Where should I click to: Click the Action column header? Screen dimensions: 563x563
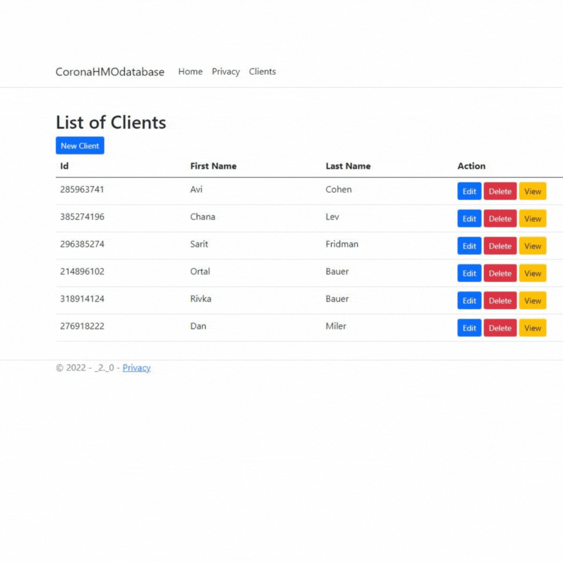(x=472, y=166)
